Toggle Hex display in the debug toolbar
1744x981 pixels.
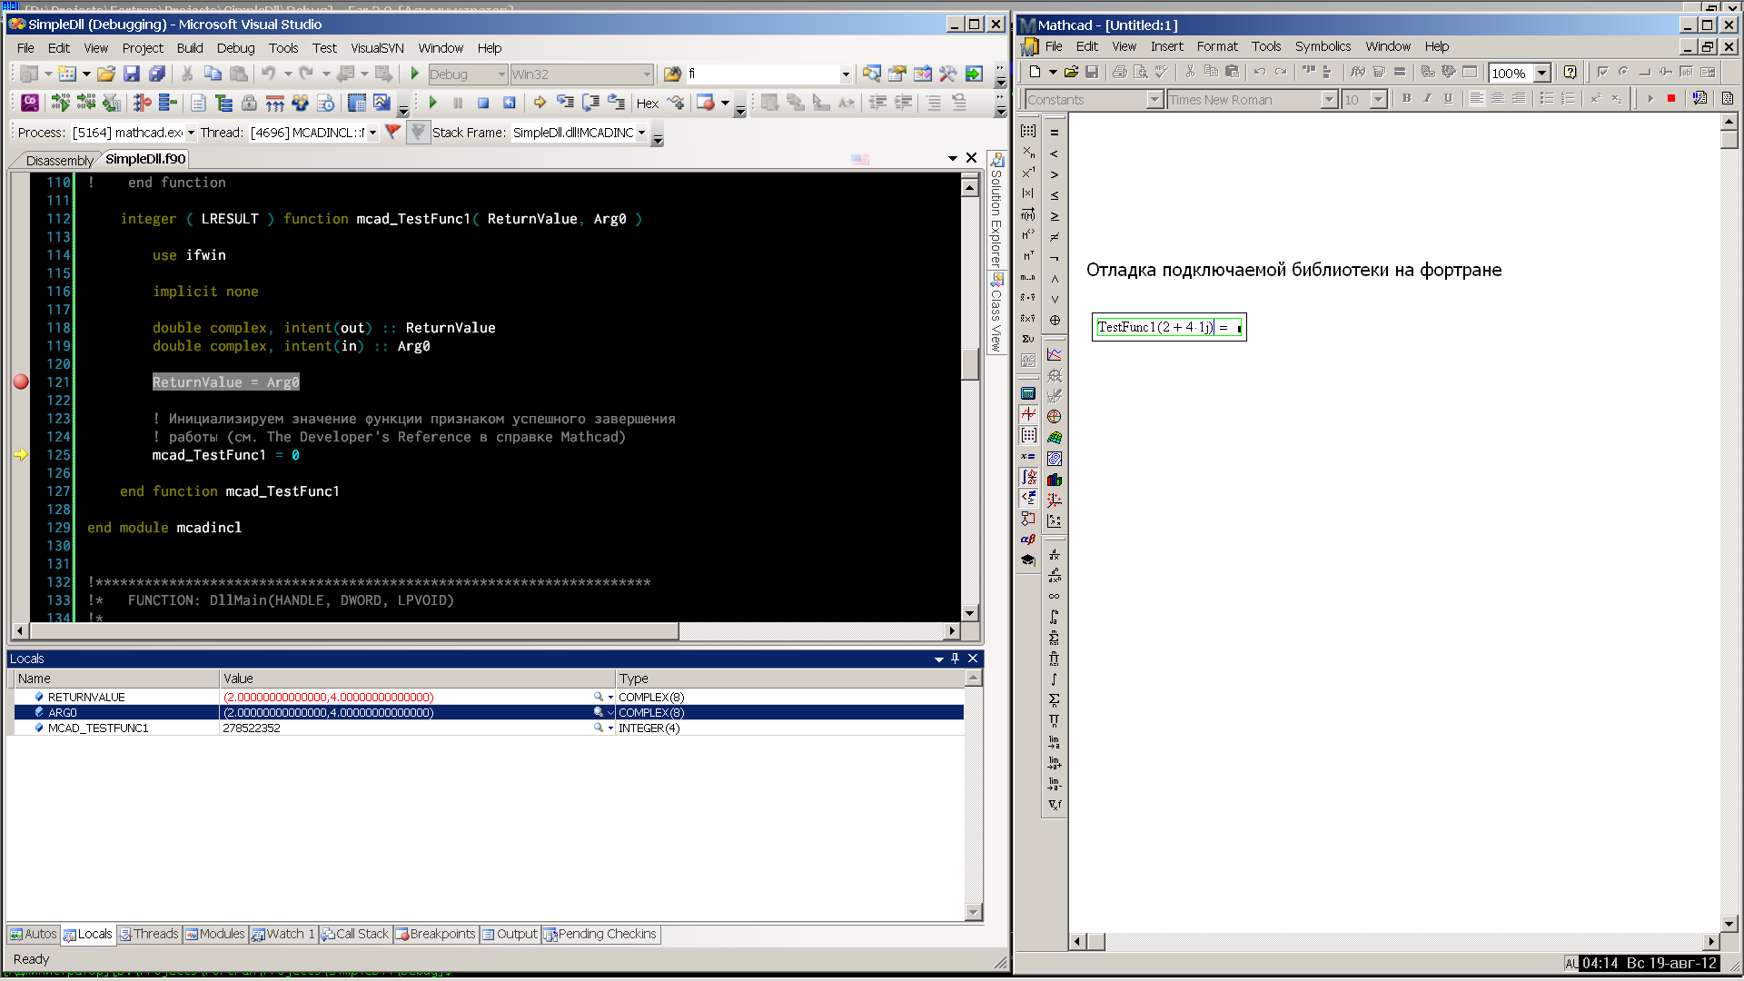click(x=648, y=103)
